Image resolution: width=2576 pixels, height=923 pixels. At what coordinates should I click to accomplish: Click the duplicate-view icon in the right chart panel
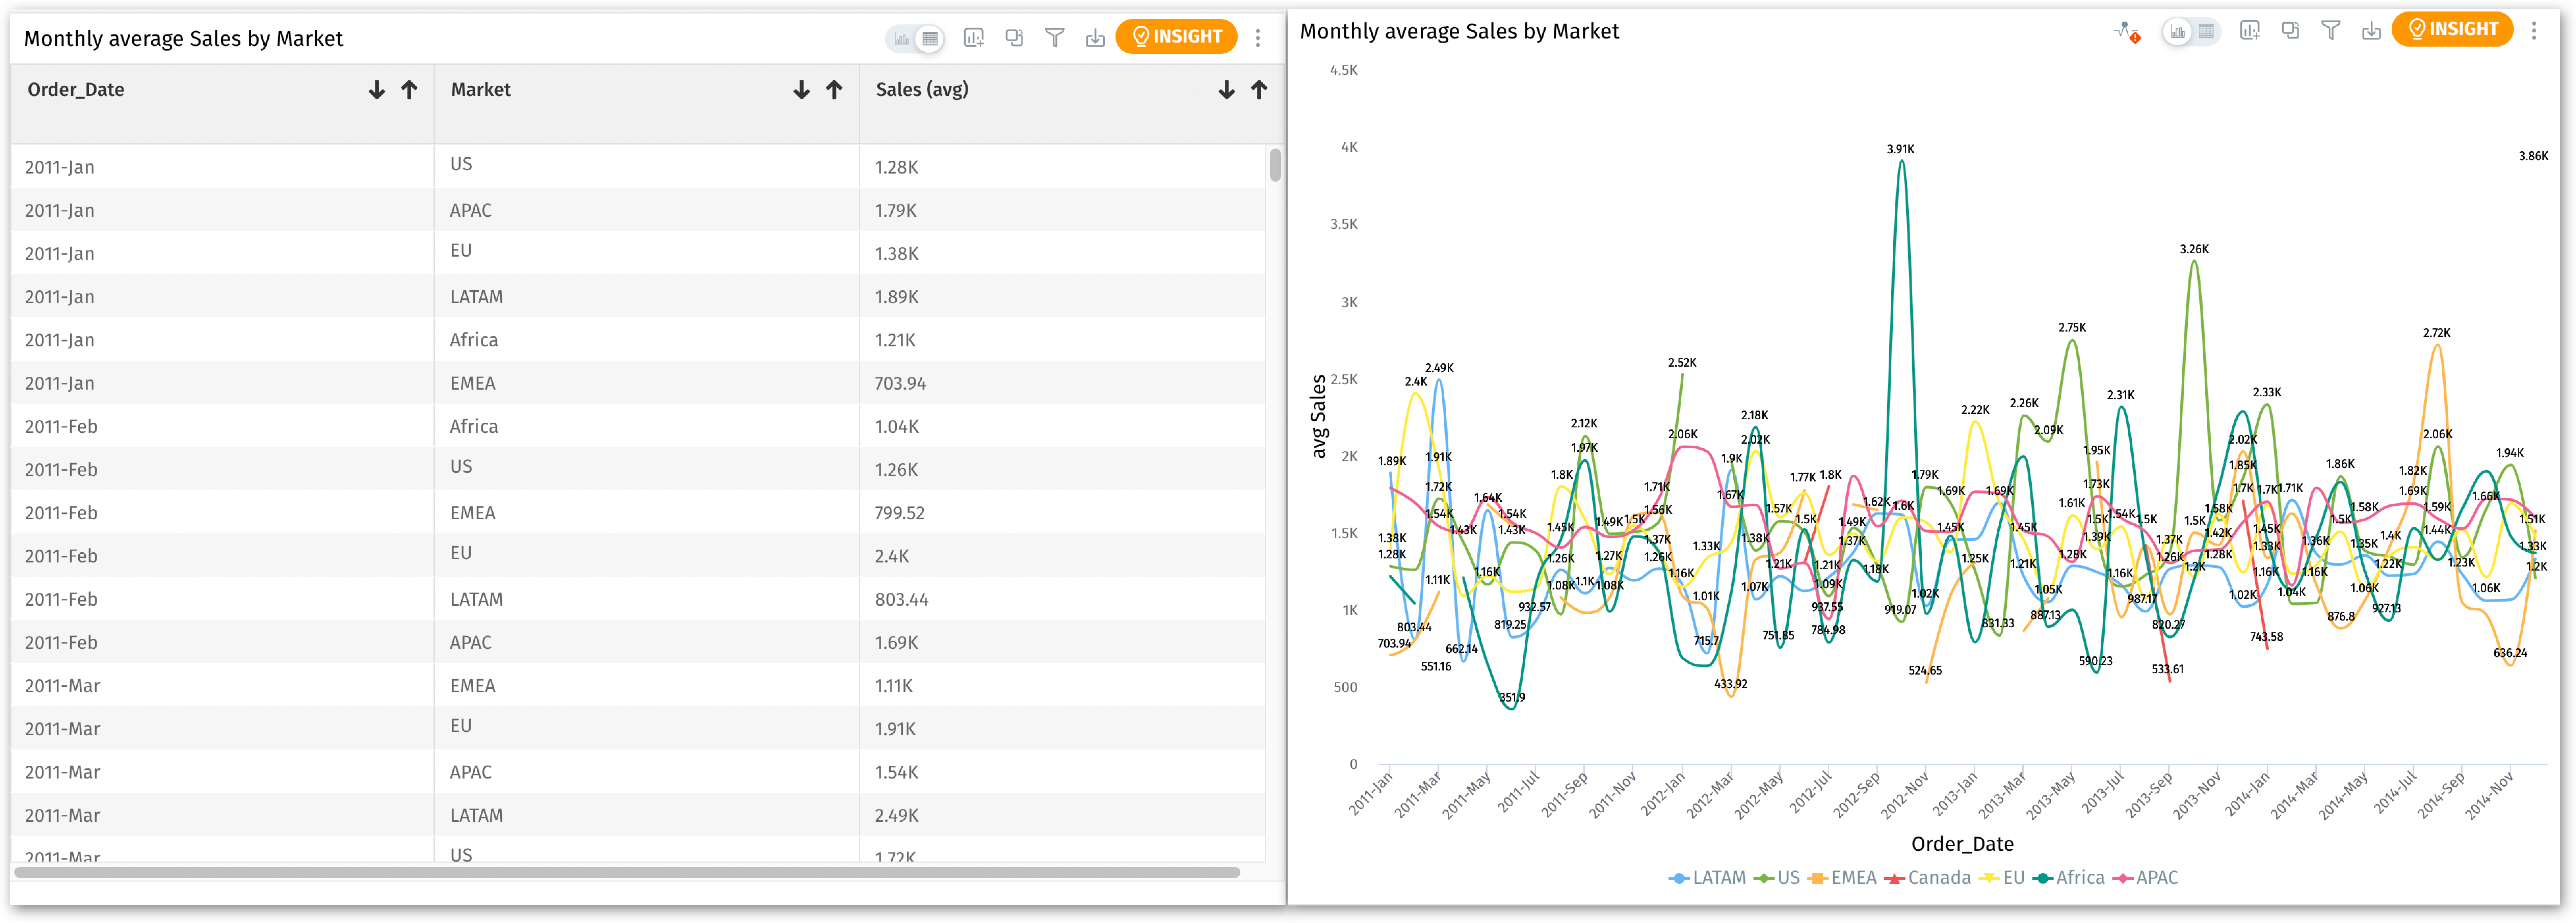2290,31
